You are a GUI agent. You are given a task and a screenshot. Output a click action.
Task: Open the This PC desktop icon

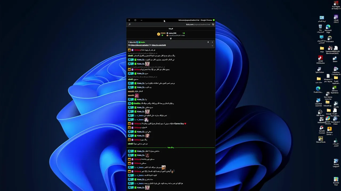point(322,39)
